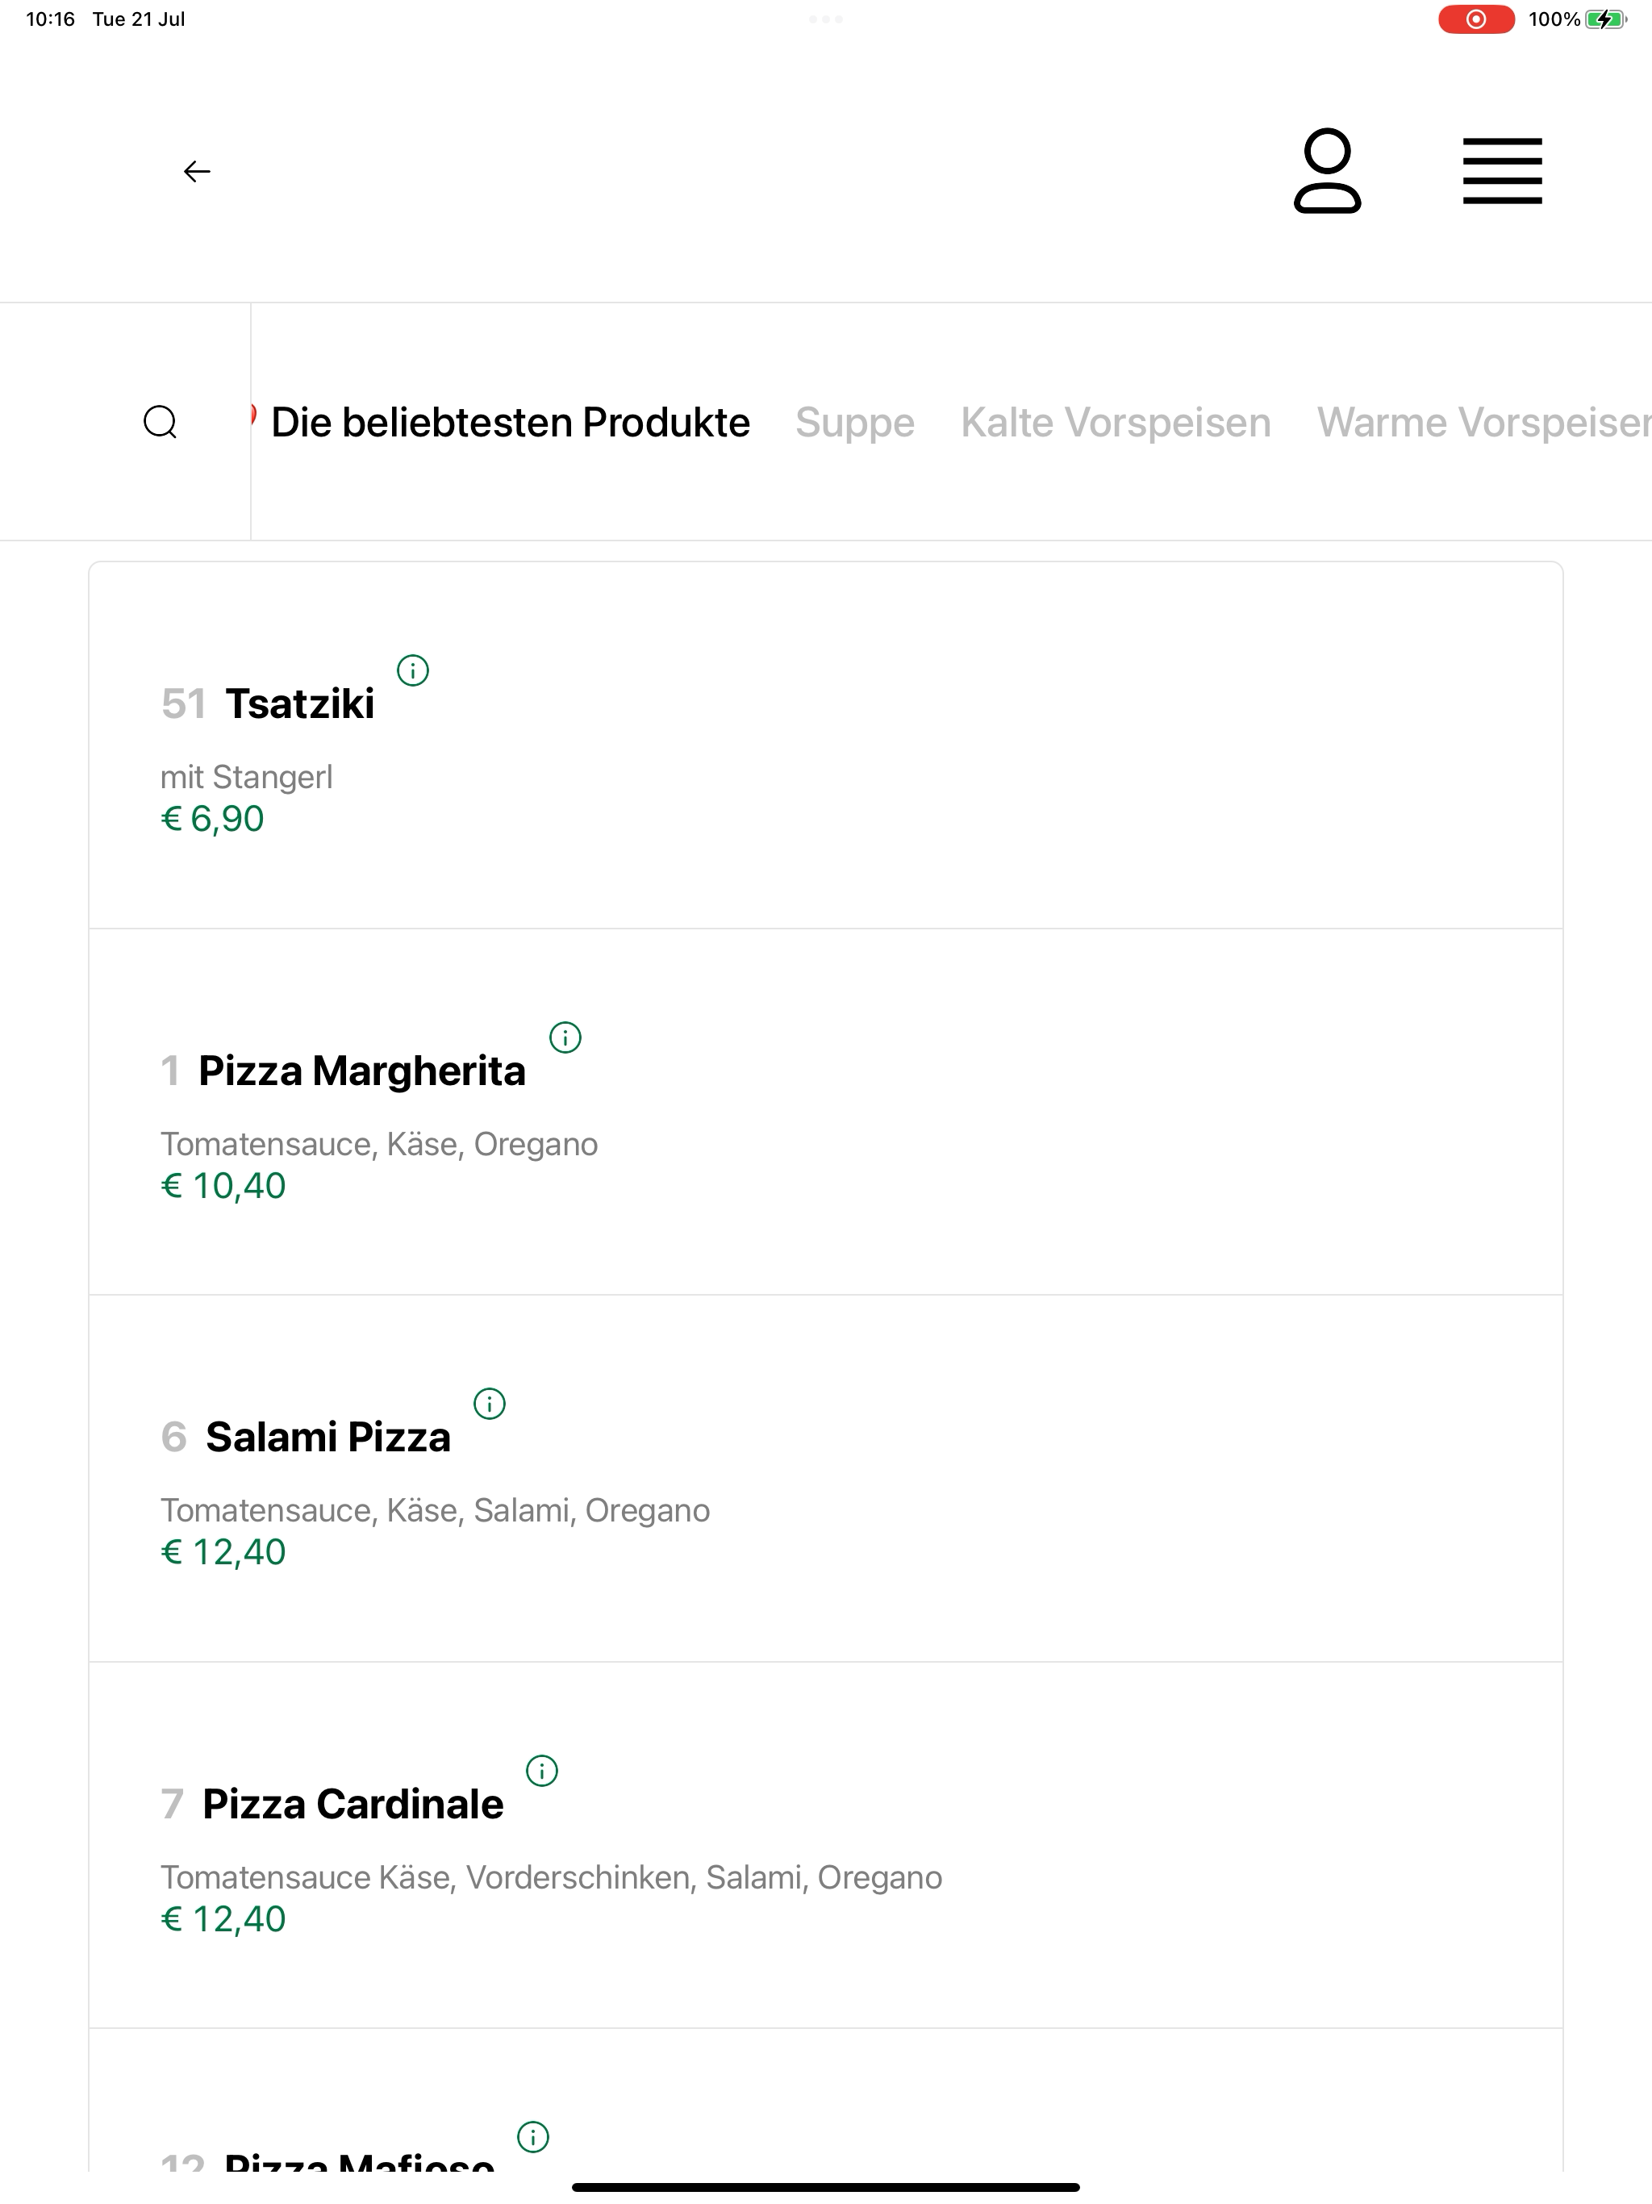The width and height of the screenshot is (1652, 2204).
Task: Open the user account profile icon
Action: pos(1327,170)
